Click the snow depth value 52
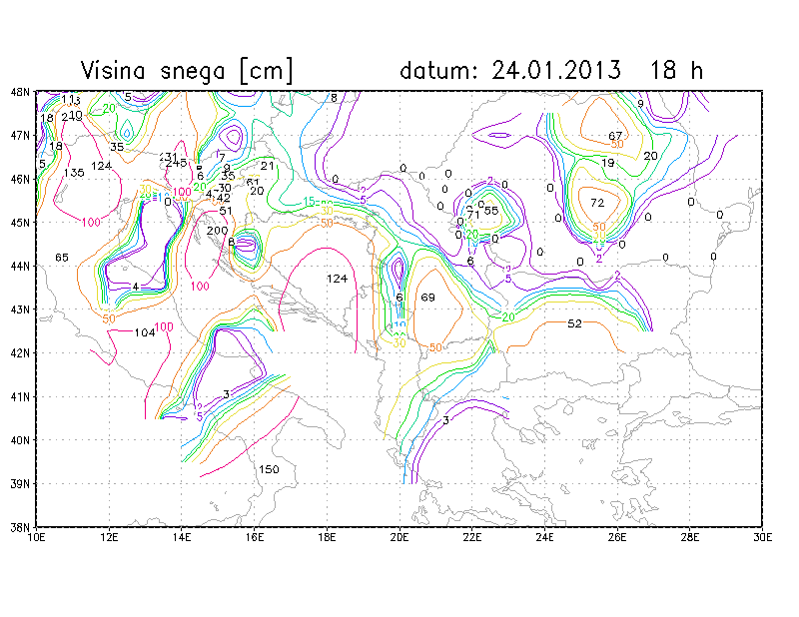 click(575, 323)
